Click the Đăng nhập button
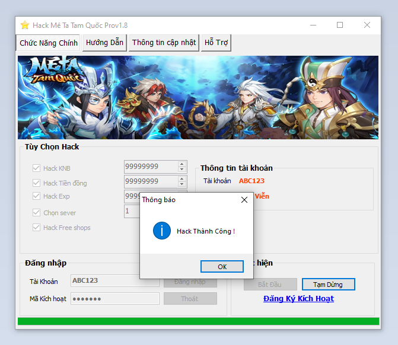 click(x=190, y=283)
